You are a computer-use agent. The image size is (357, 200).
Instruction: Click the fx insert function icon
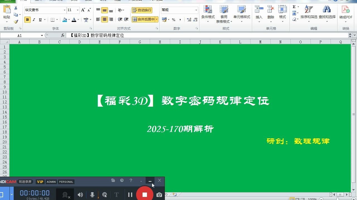pyautogui.click(x=63, y=36)
